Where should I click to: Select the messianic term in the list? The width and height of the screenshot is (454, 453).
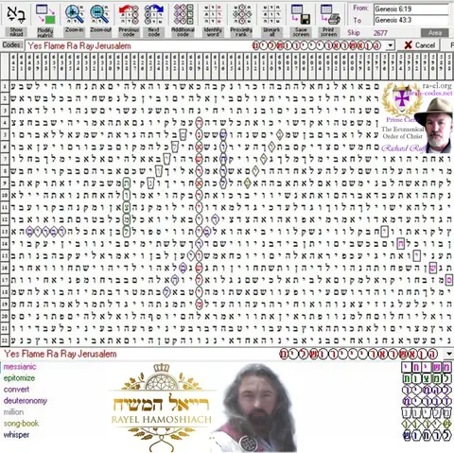click(20, 367)
